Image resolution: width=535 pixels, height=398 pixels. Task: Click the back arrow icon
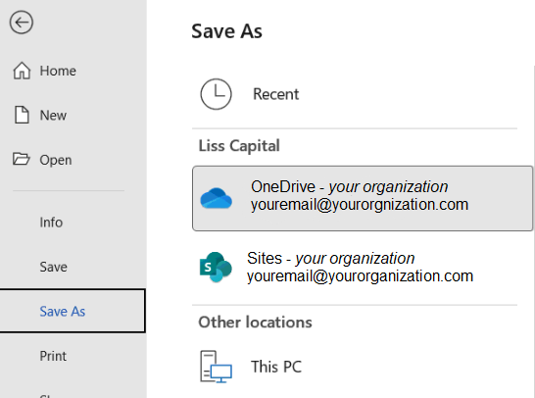(x=22, y=23)
